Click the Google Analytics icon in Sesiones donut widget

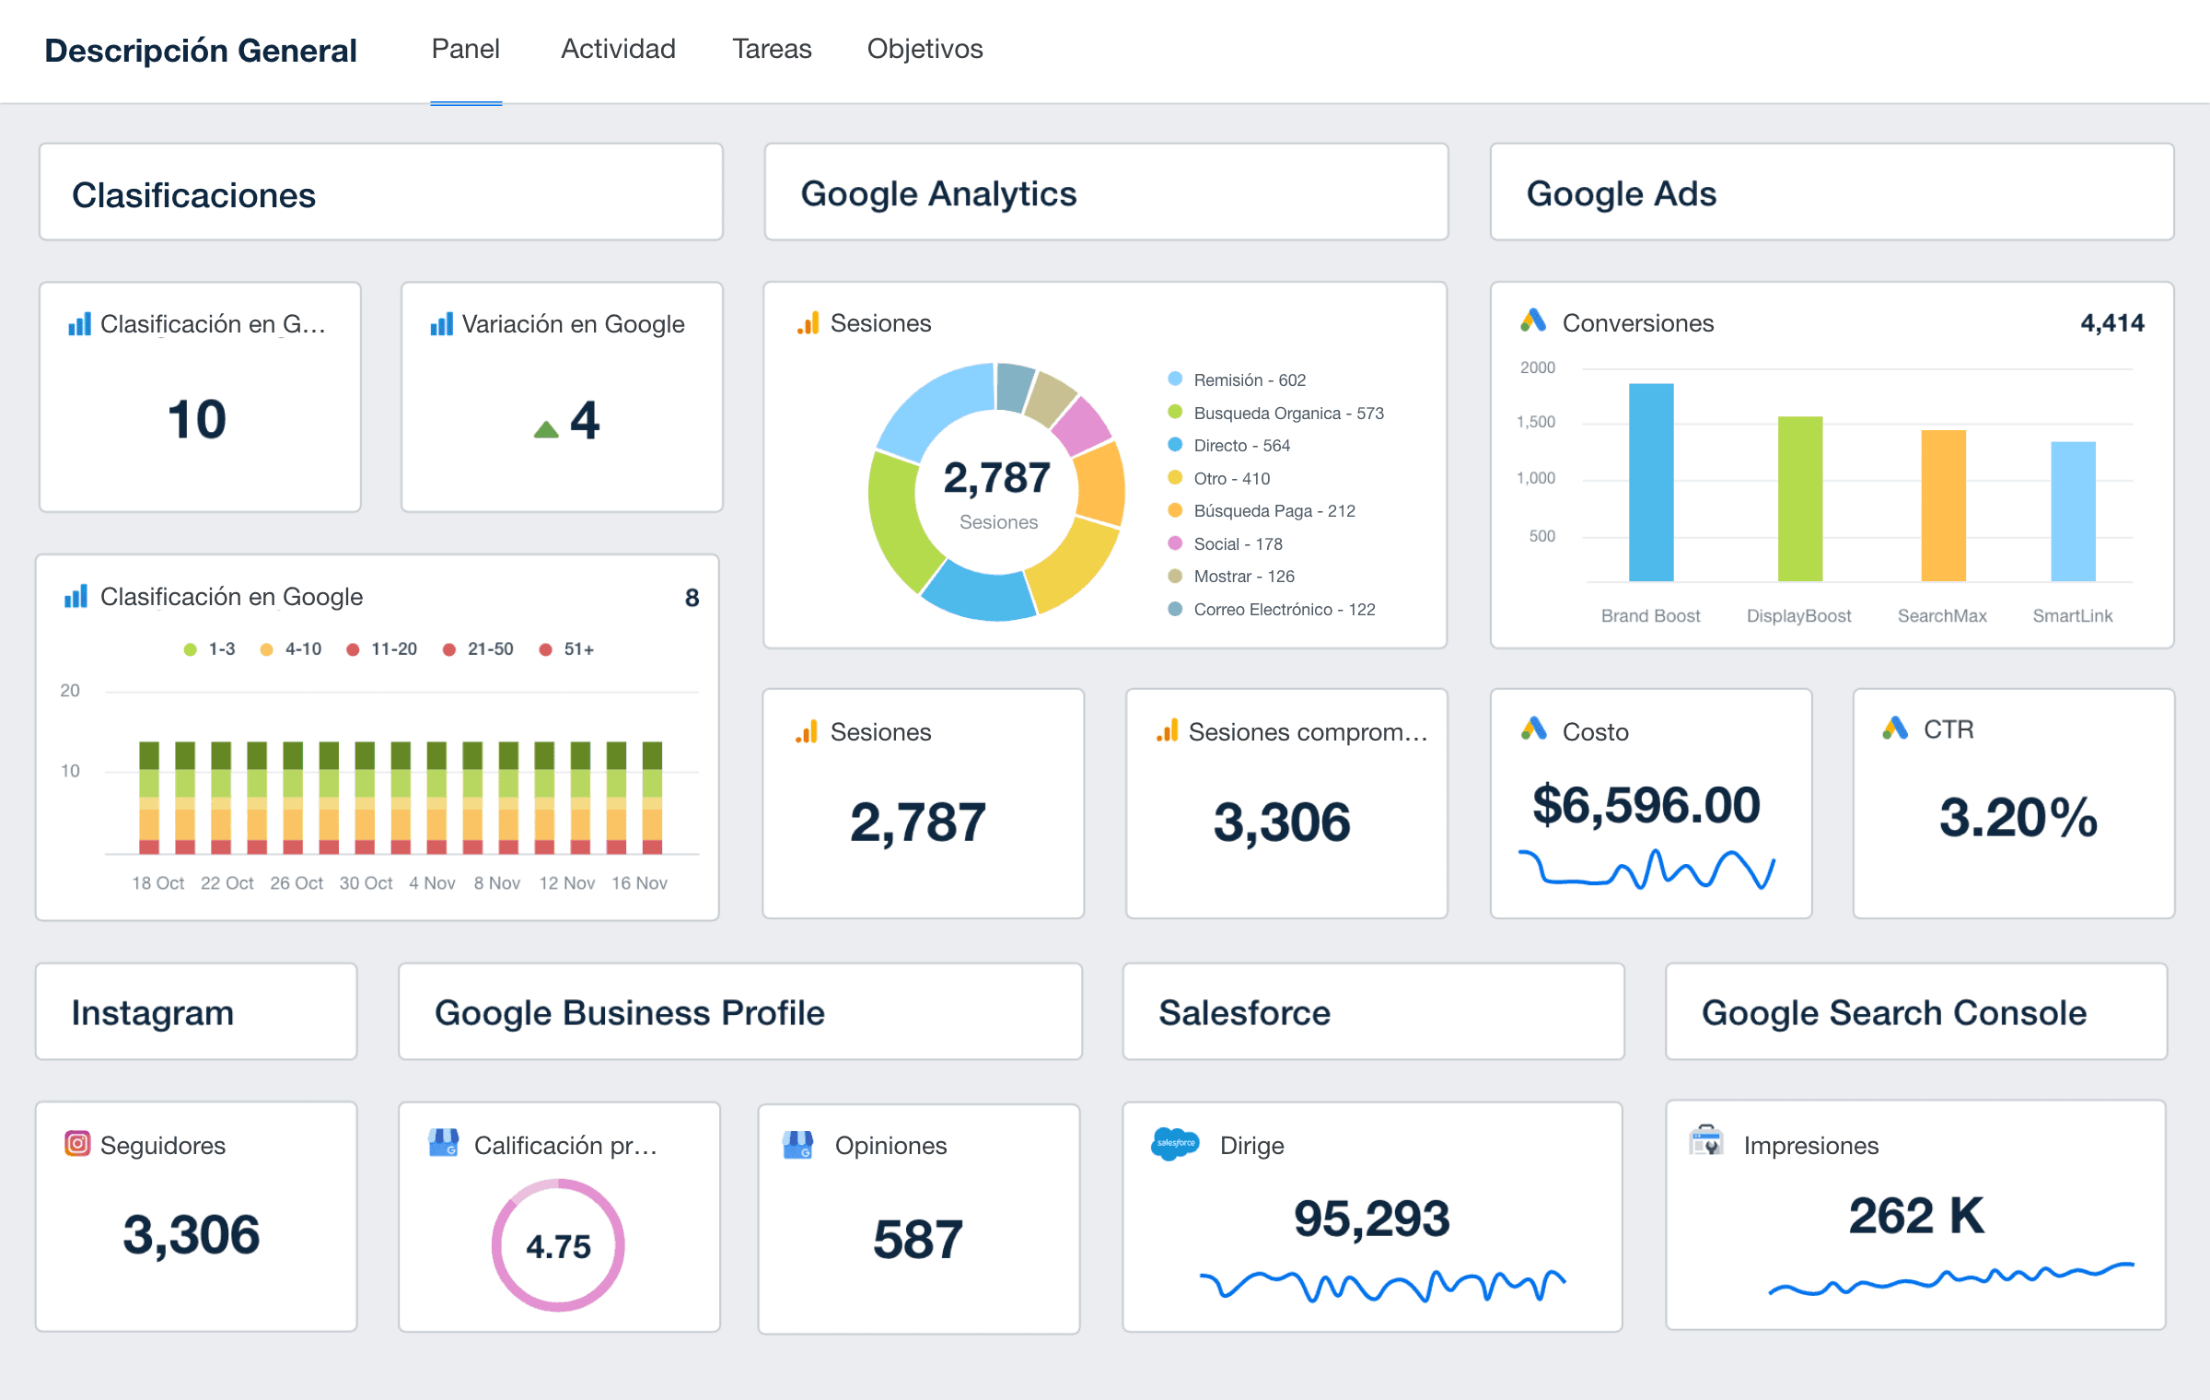click(808, 322)
